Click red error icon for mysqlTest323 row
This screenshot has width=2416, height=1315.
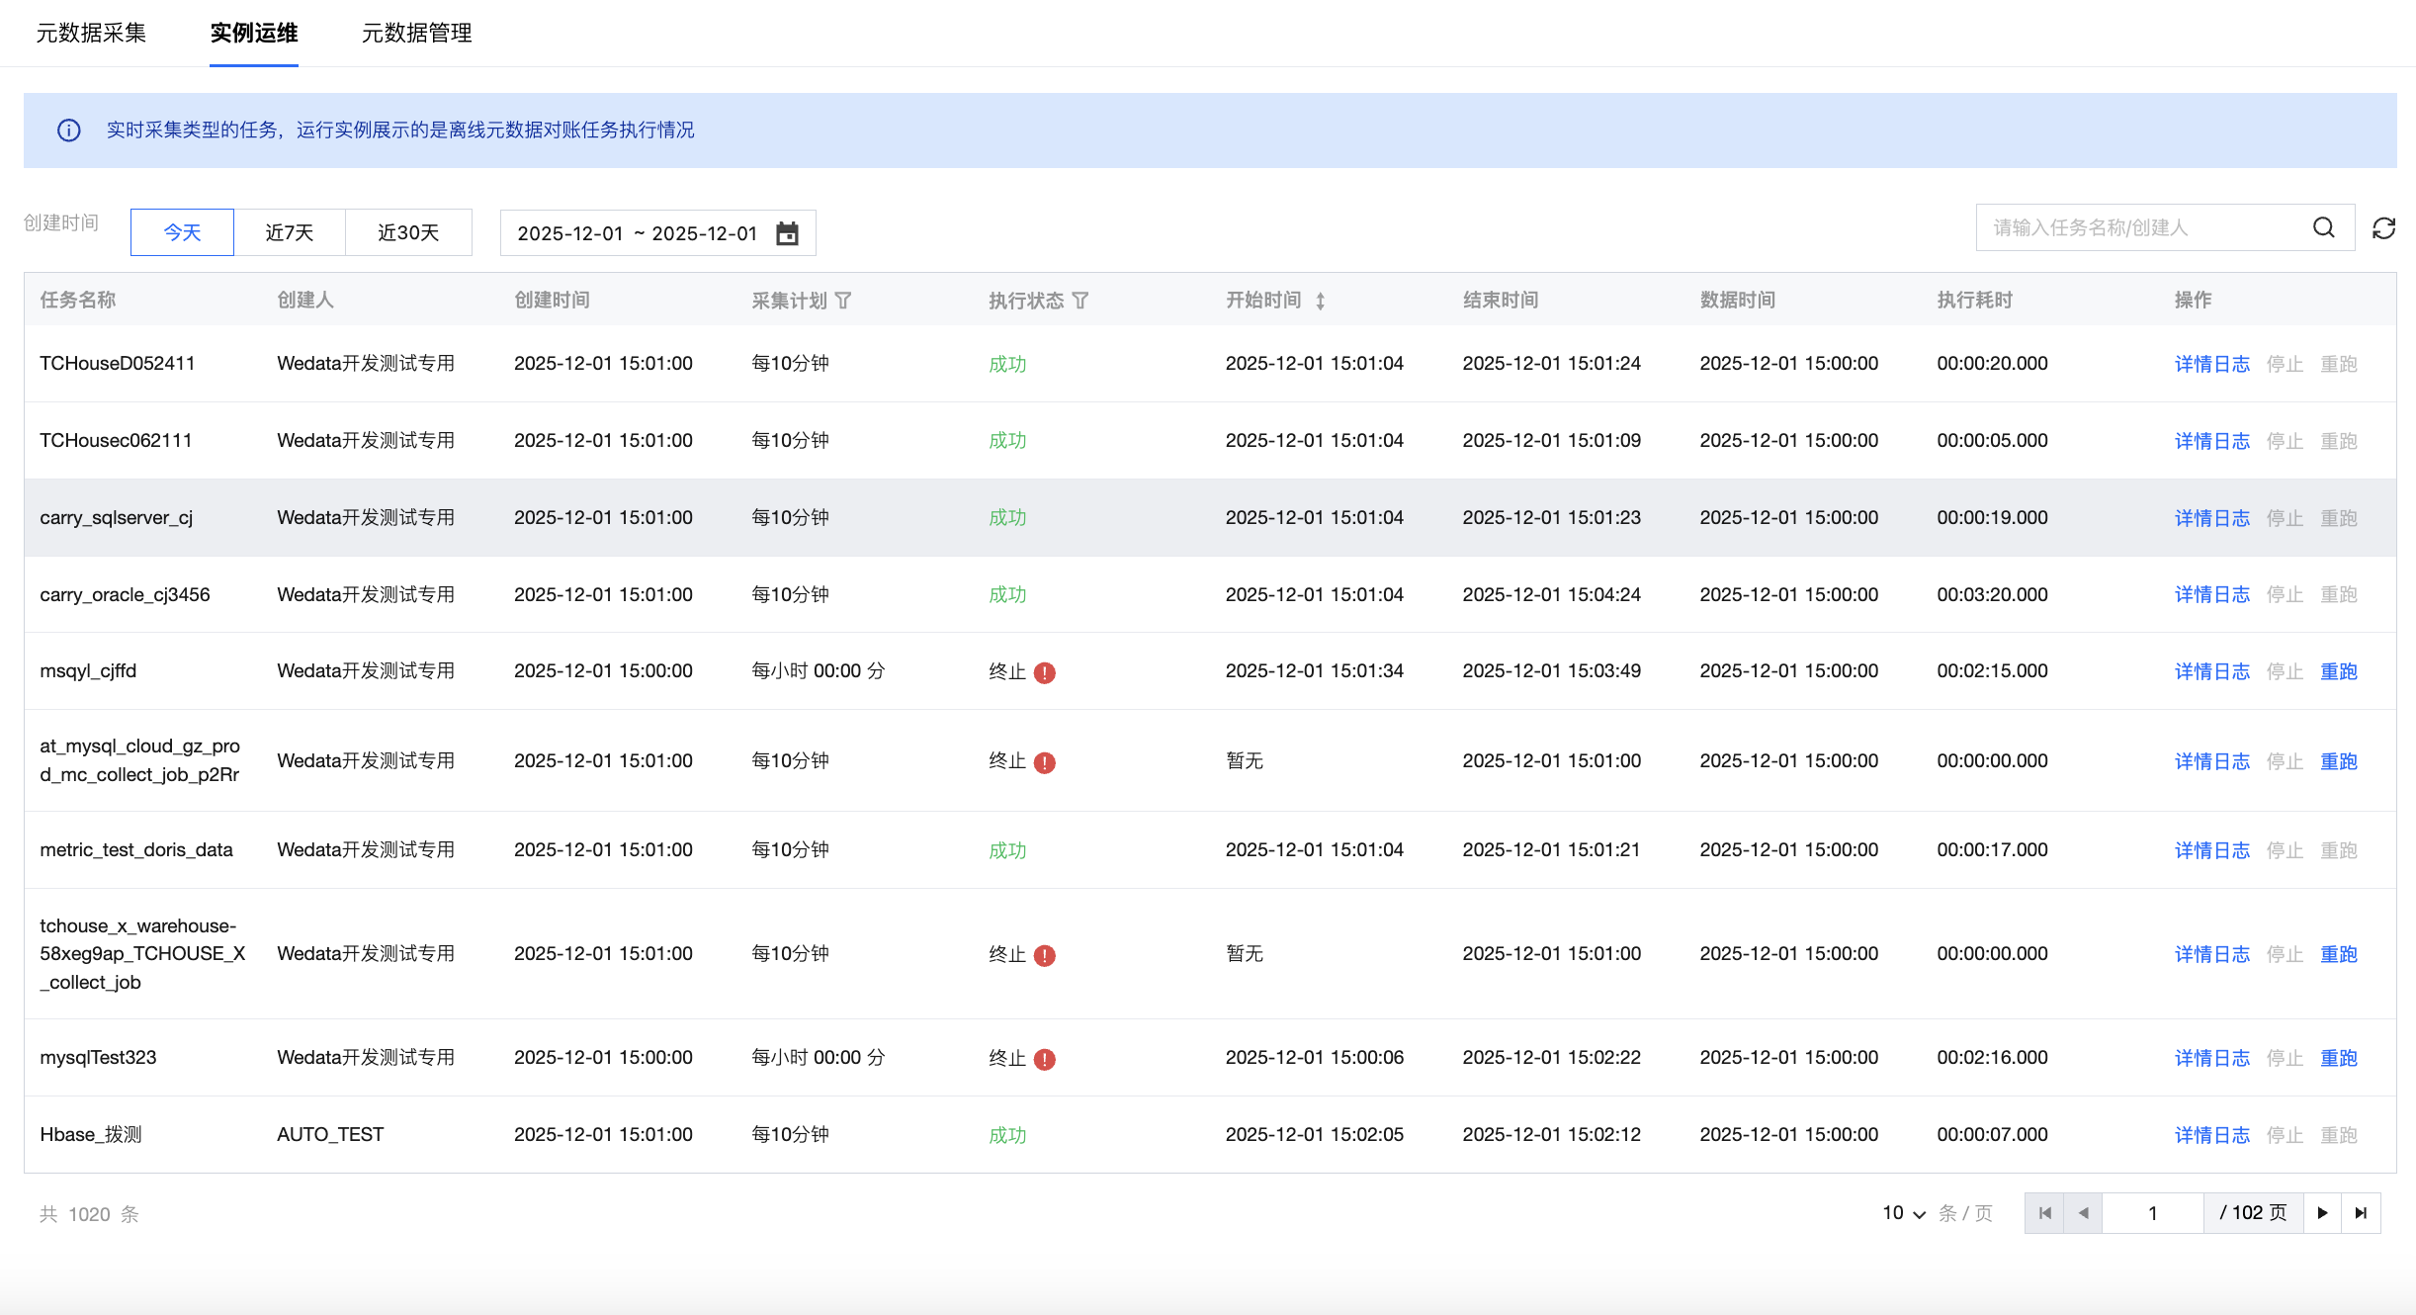pos(1045,1060)
